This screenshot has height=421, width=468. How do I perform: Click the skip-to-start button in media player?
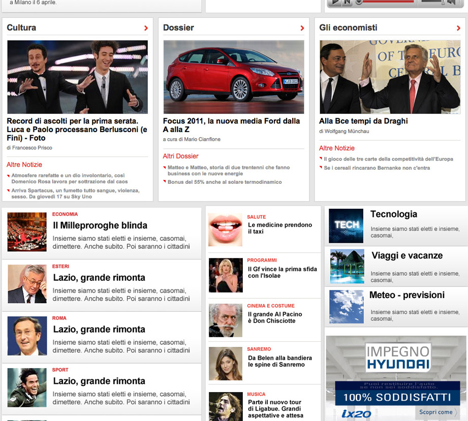click(x=348, y=2)
